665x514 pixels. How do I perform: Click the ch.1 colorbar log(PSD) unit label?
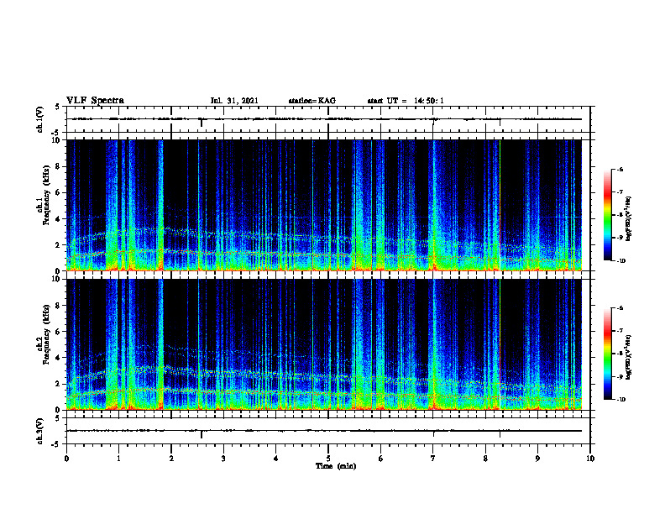pyautogui.click(x=629, y=218)
